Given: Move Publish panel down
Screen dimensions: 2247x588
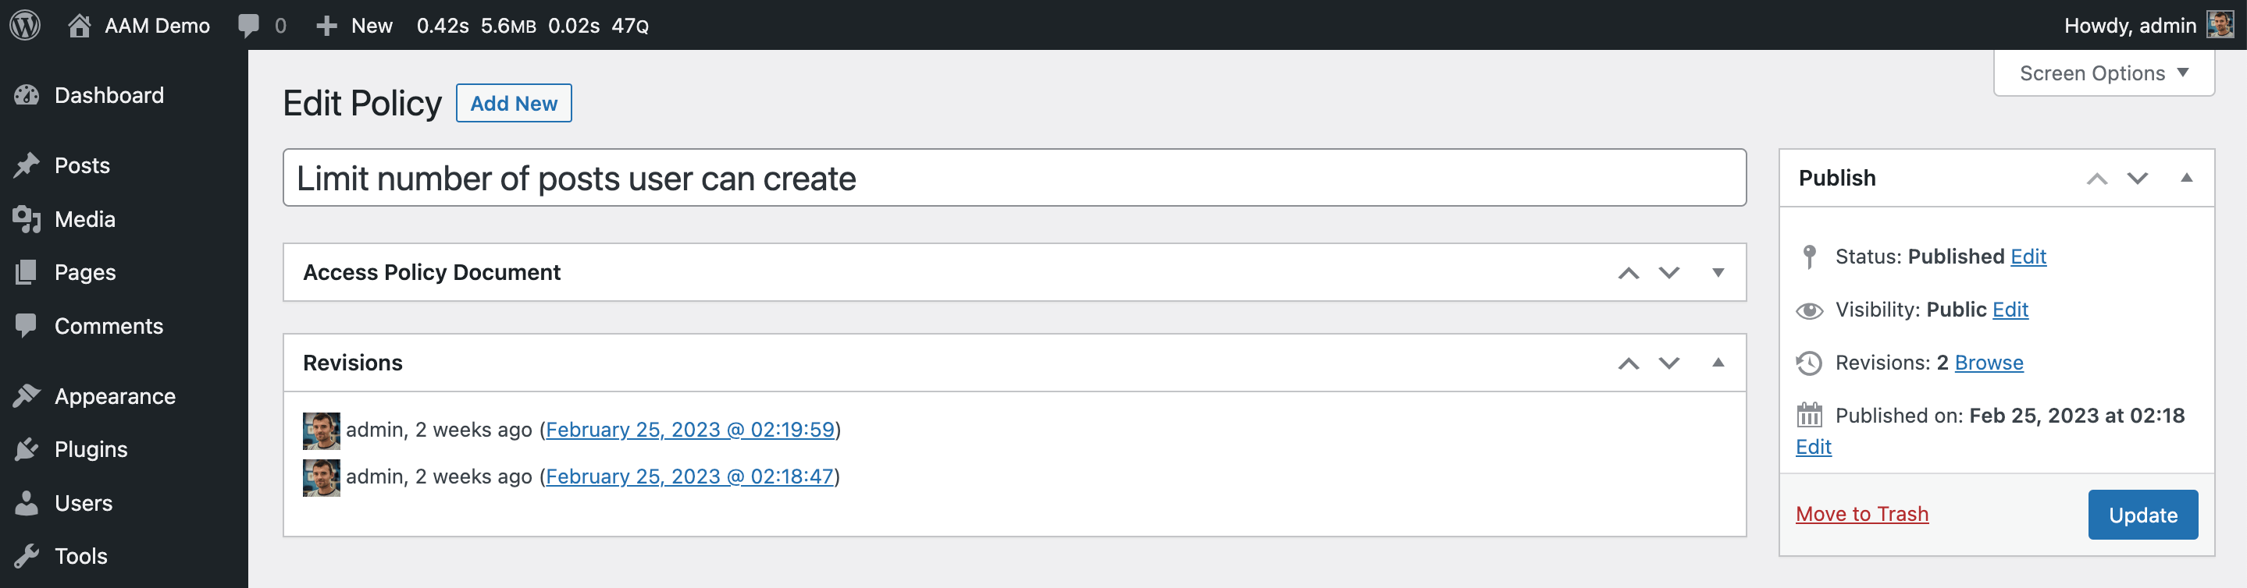Looking at the screenshot, I should 2136,179.
